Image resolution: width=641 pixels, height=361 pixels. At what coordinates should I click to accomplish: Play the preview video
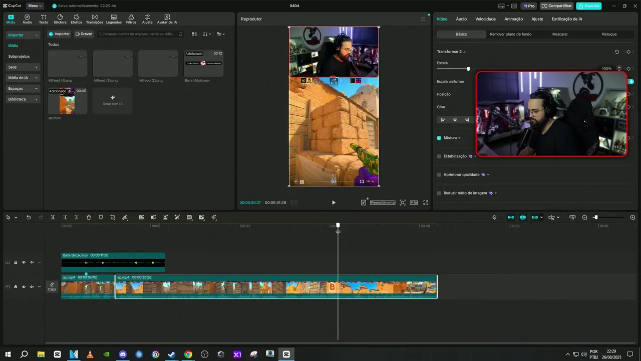point(334,203)
